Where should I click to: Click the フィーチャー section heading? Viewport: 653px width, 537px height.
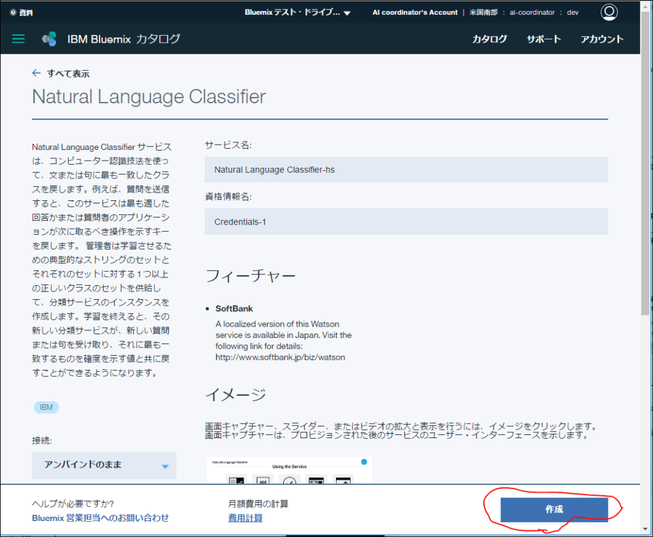pyautogui.click(x=250, y=276)
